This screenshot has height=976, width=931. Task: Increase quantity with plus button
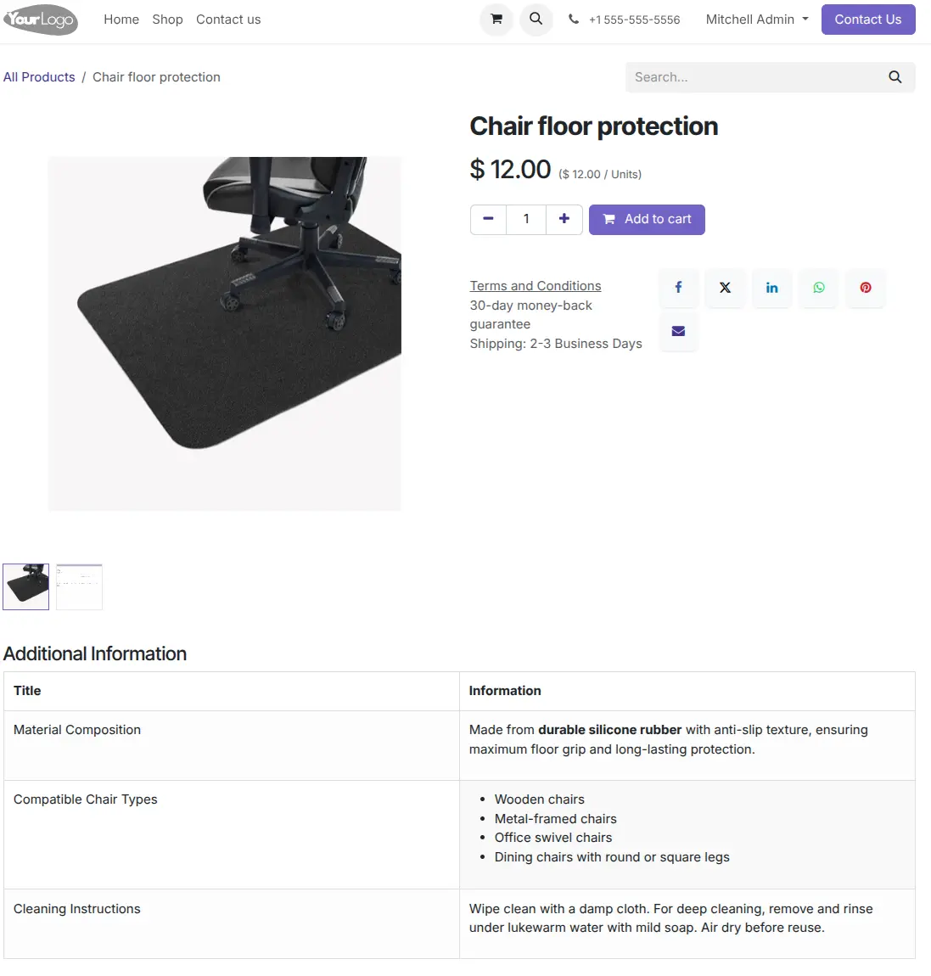(564, 219)
